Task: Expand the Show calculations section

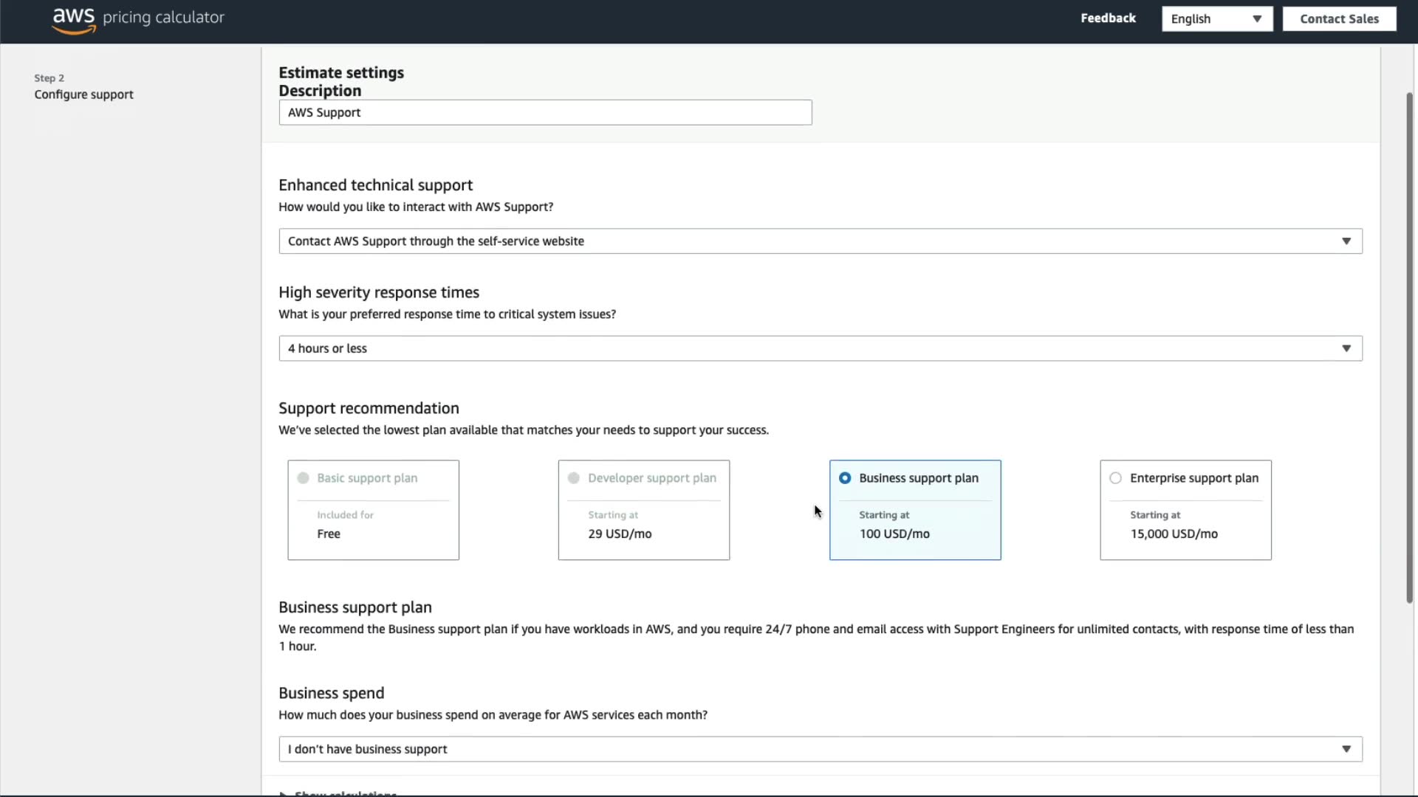Action: coord(344,793)
